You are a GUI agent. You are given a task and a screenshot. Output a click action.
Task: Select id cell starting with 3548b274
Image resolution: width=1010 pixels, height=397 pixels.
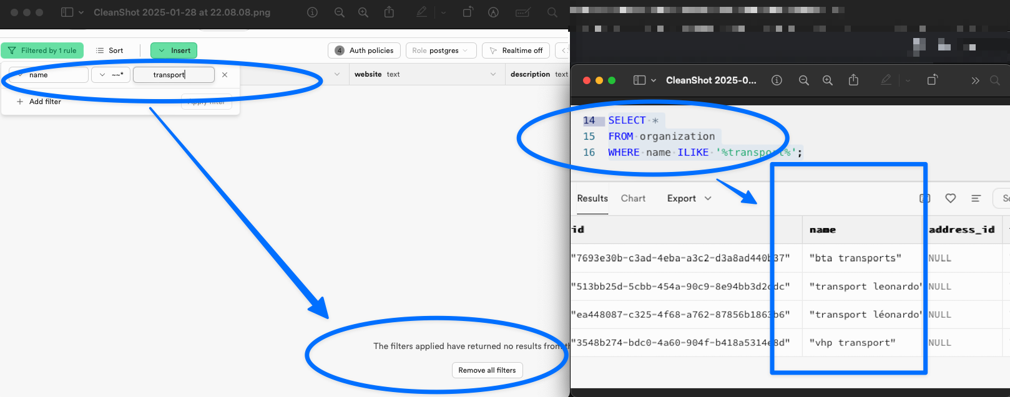(686, 343)
